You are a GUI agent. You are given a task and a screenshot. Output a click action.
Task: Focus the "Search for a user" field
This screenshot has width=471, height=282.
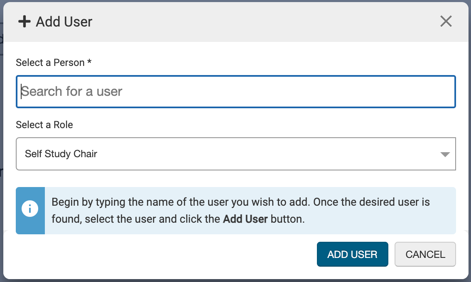[x=235, y=91]
